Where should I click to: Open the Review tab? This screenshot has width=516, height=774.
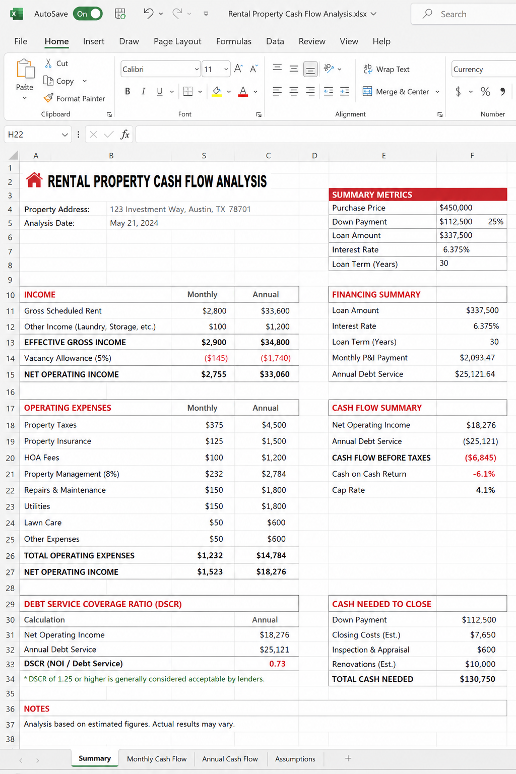[x=312, y=41]
